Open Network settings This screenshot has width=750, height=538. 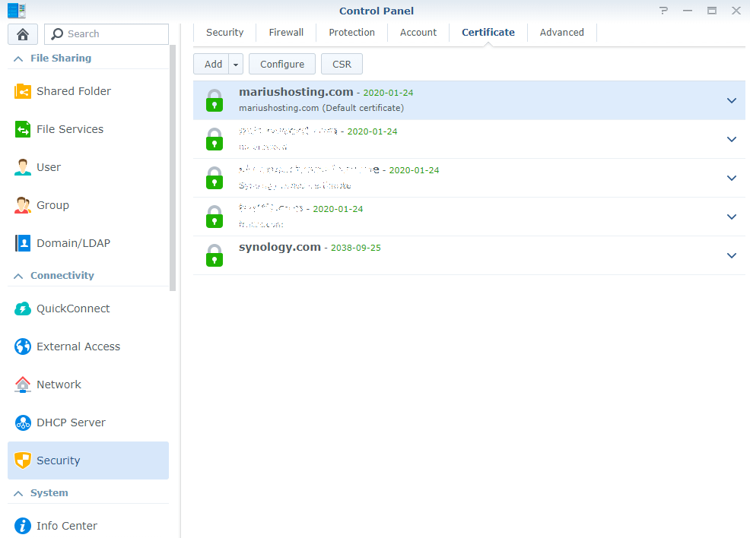coord(88,385)
